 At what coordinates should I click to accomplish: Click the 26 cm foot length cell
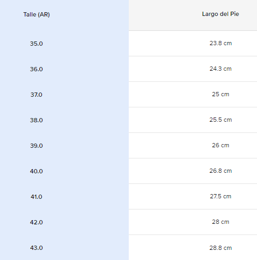click(220, 145)
